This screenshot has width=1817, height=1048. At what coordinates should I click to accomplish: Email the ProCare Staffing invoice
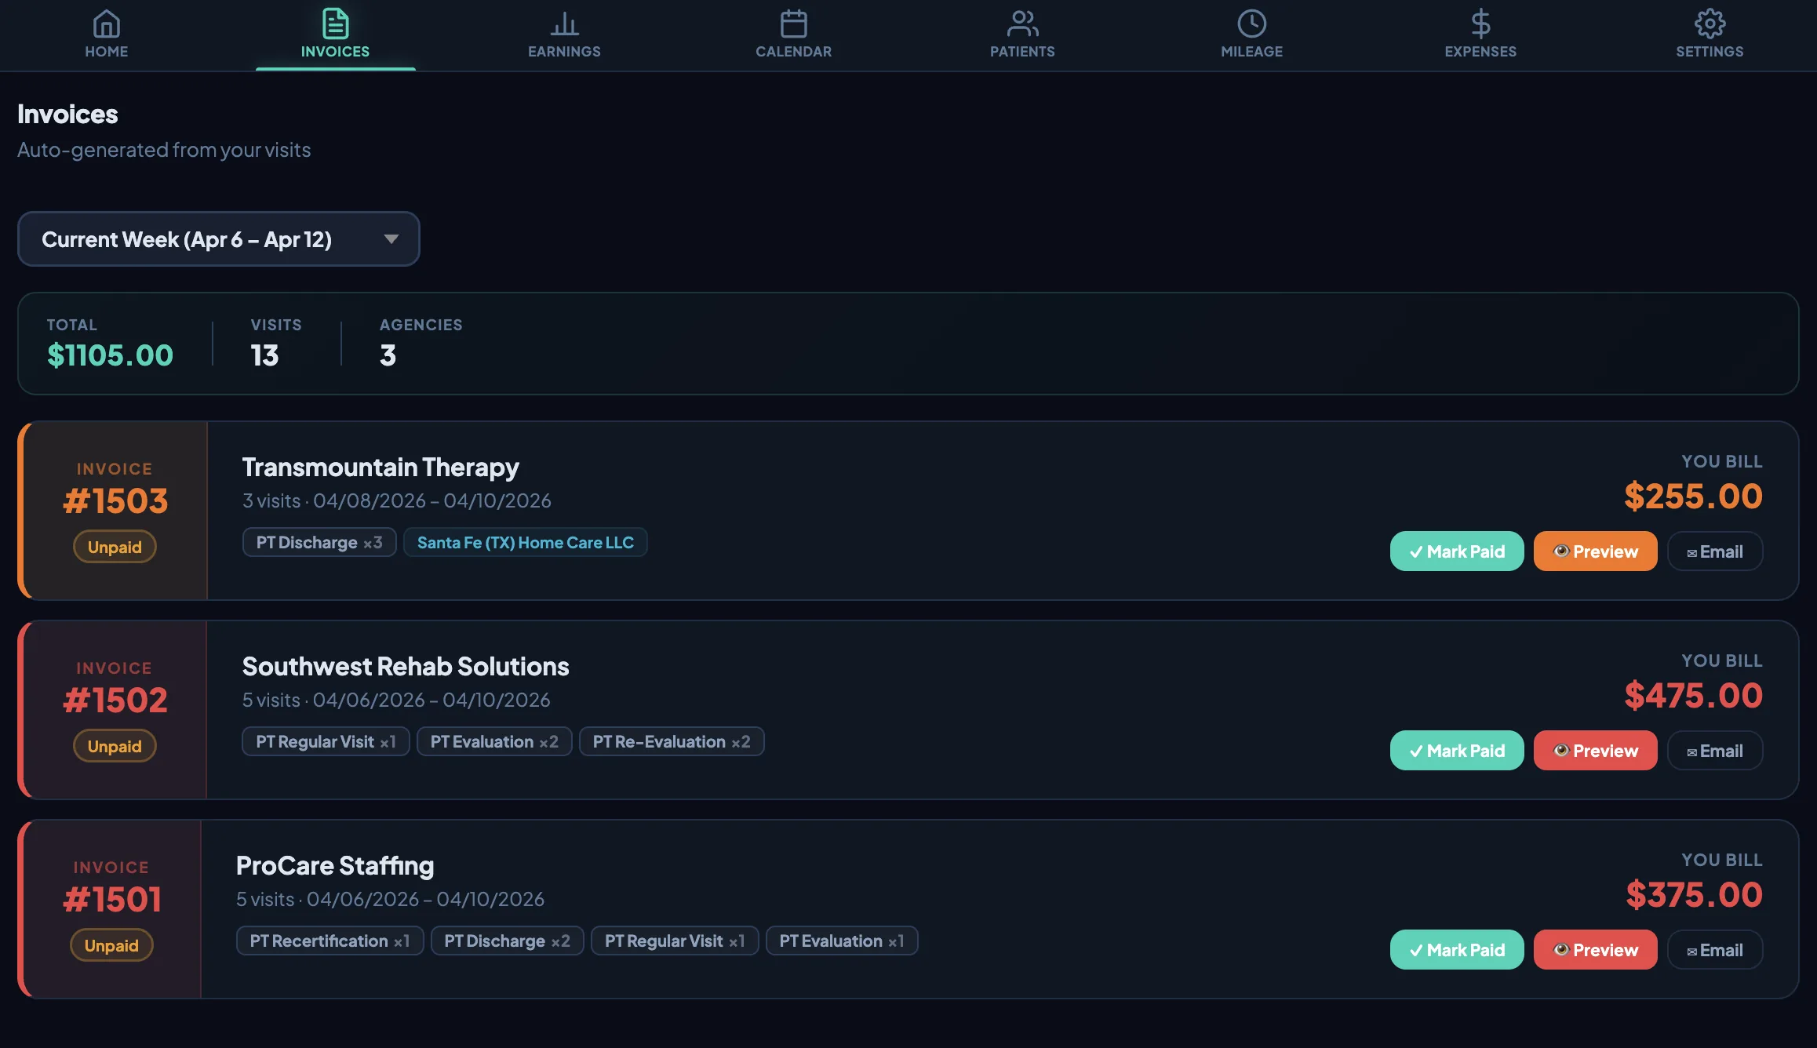pos(1715,950)
